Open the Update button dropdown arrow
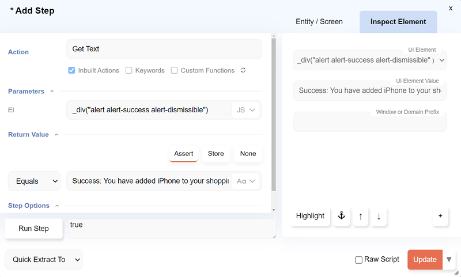The width and height of the screenshot is (461, 277). [449, 259]
